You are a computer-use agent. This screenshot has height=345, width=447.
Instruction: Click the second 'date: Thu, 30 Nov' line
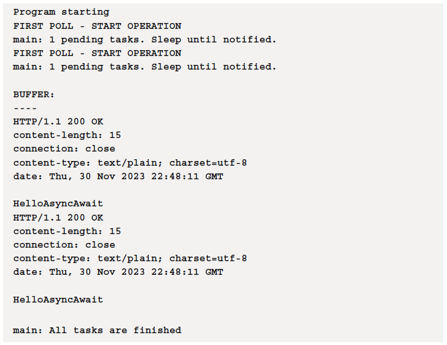[118, 272]
